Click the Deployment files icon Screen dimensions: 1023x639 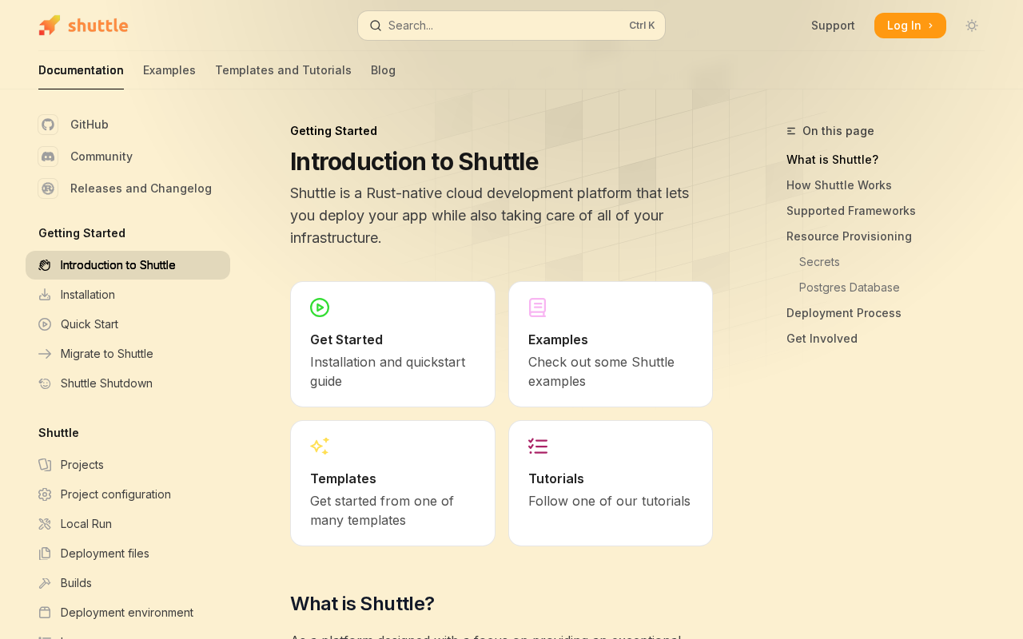45,554
